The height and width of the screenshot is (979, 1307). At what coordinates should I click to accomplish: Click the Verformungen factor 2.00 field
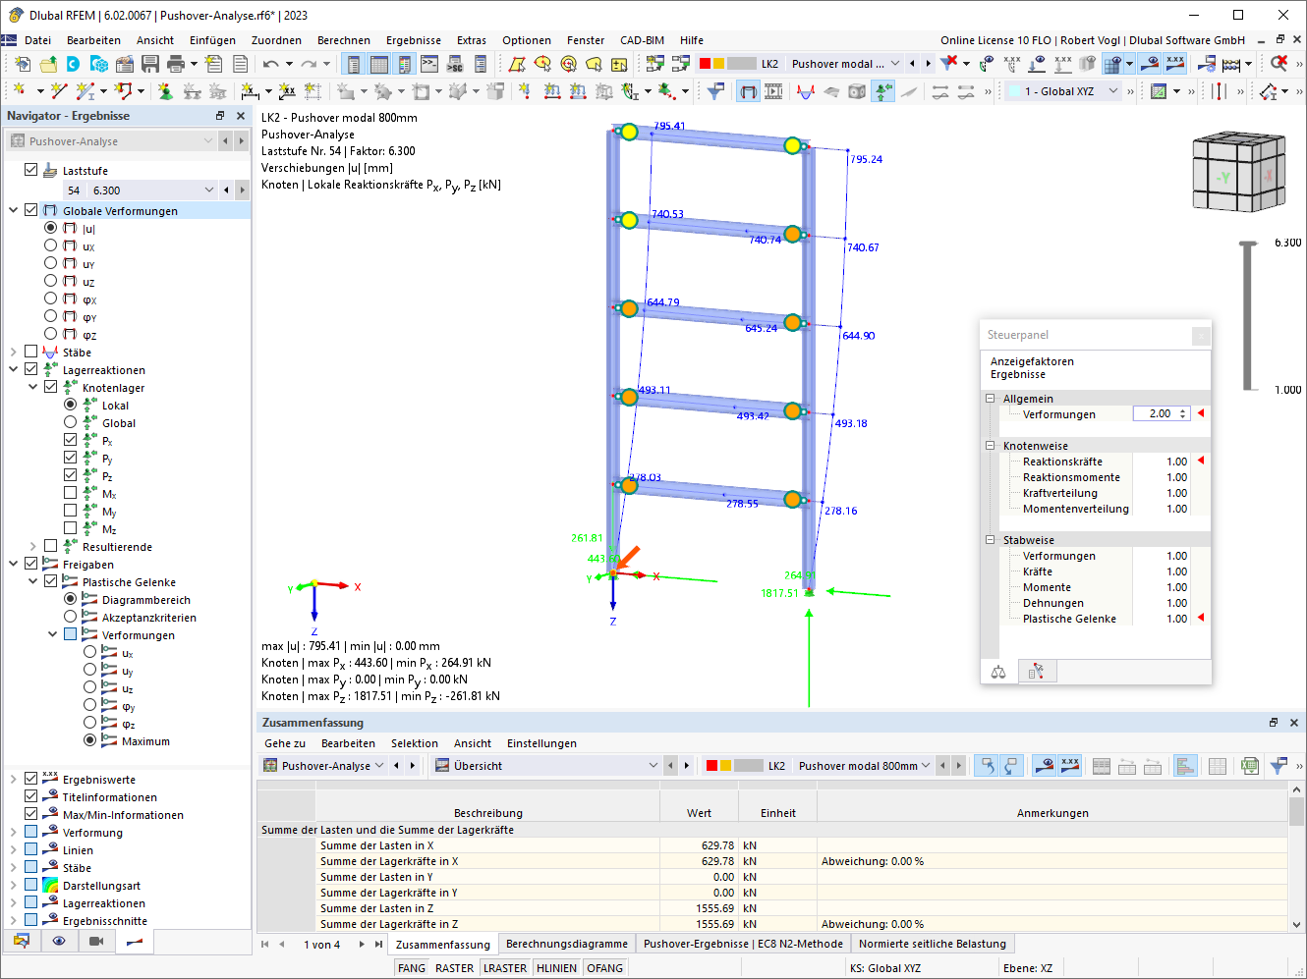[x=1162, y=414]
